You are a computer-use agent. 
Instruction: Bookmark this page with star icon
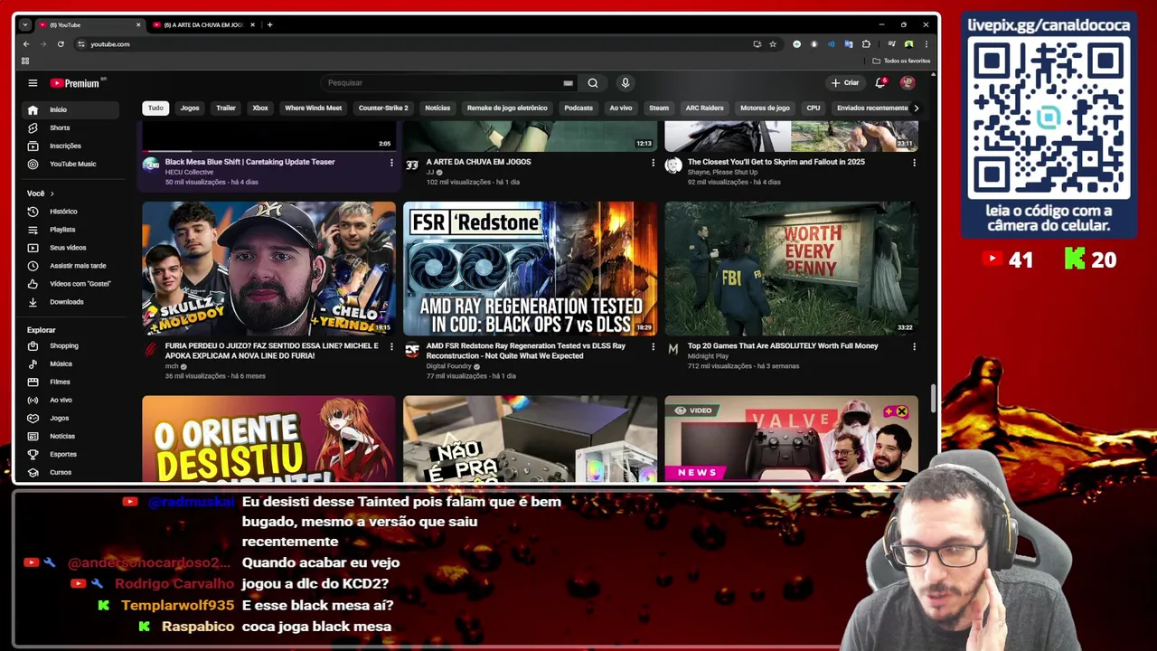(x=773, y=44)
